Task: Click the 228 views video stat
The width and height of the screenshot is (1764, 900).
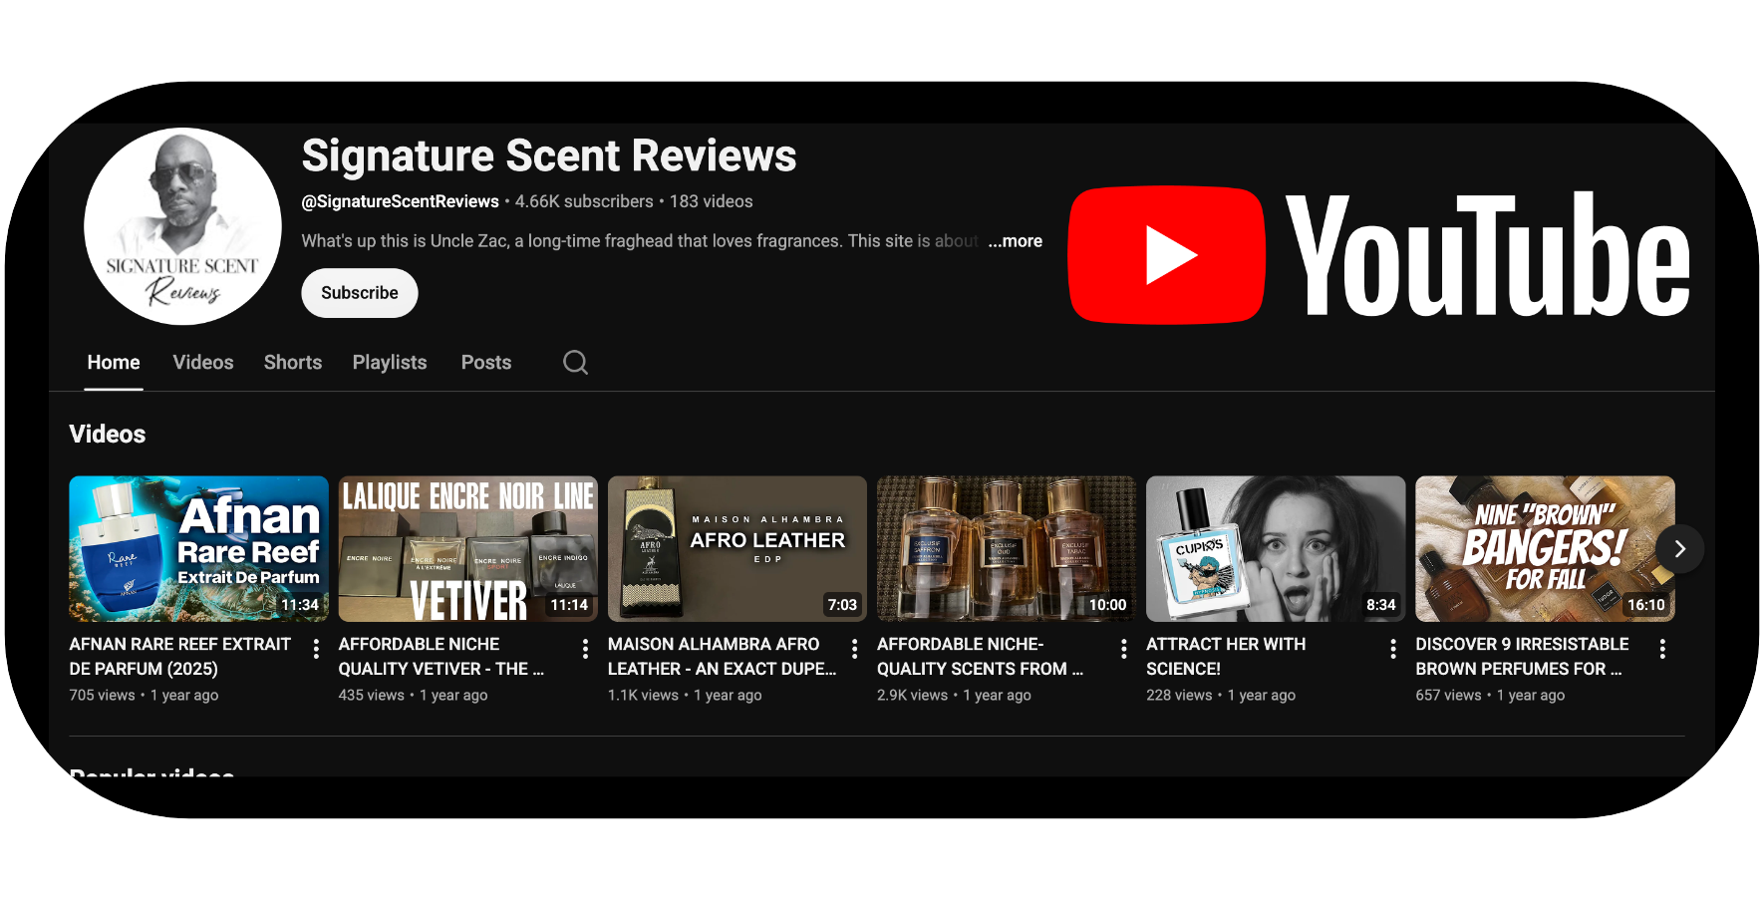Action: point(1179,696)
